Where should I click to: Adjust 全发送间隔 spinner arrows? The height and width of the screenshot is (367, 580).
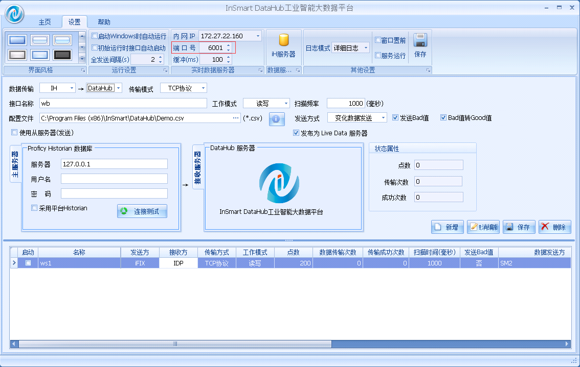161,59
